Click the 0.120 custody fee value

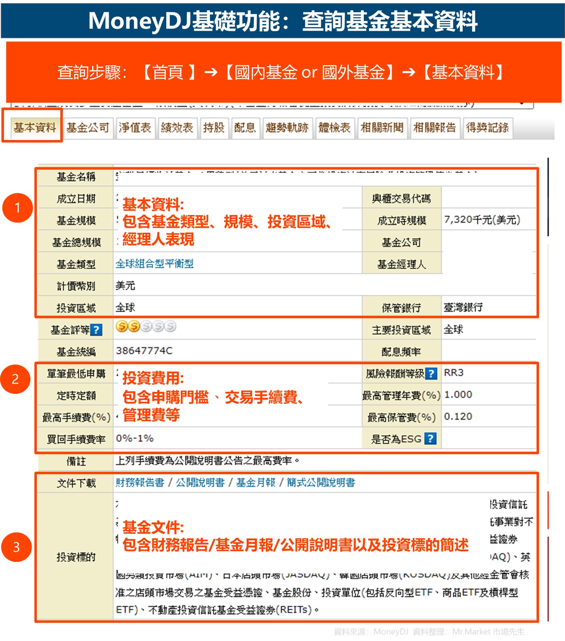[458, 416]
